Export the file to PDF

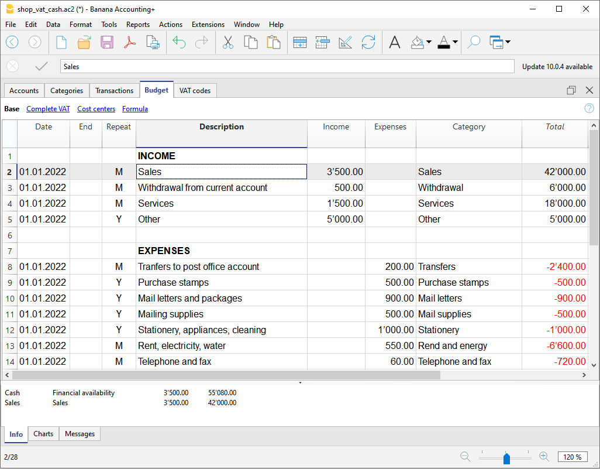[x=130, y=42]
